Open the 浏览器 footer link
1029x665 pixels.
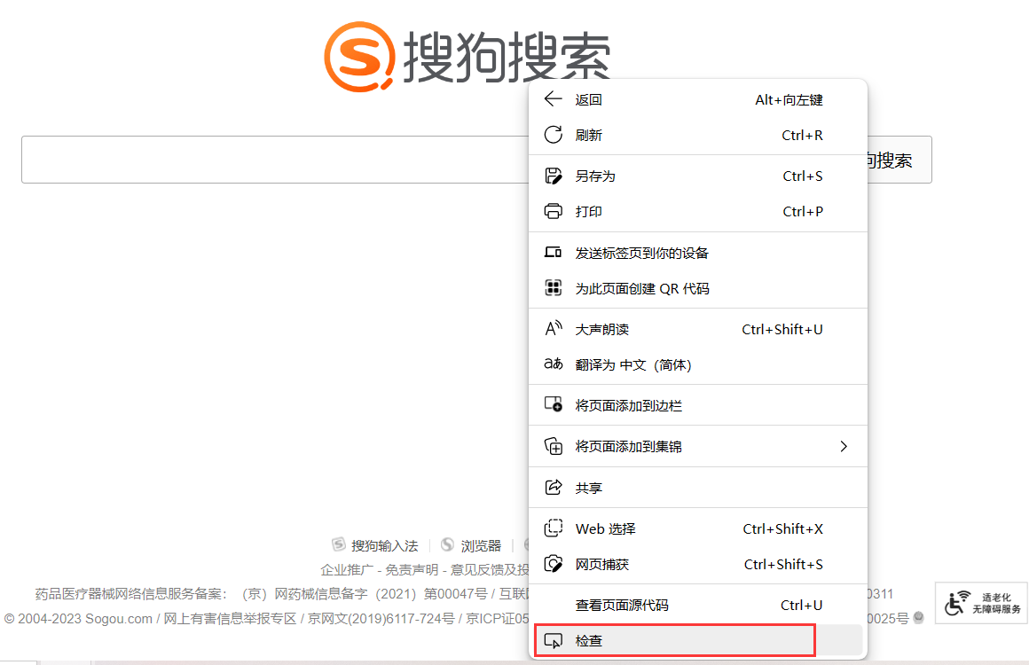481,545
